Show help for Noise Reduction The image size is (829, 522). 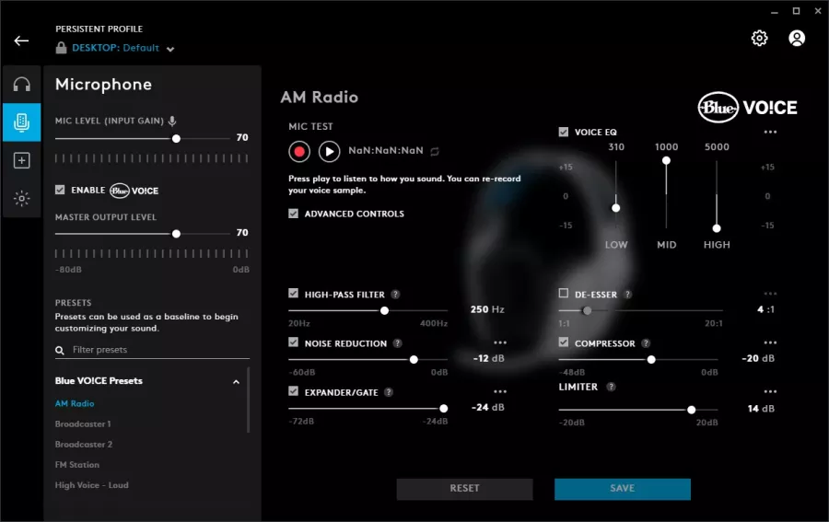tap(397, 343)
